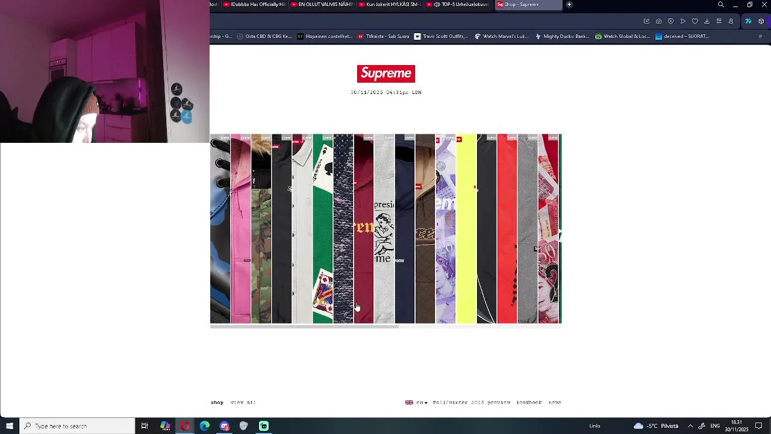Open the news footer link
The height and width of the screenshot is (434, 771).
click(x=555, y=402)
